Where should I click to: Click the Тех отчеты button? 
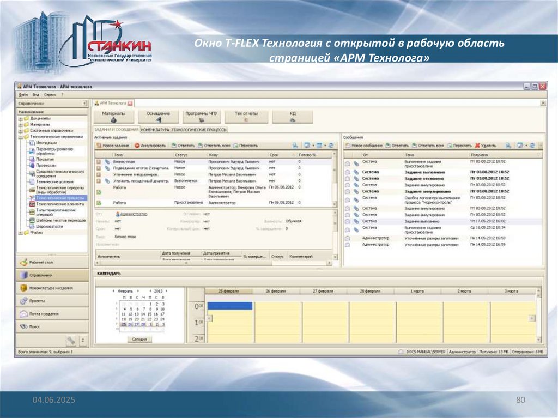pos(246,117)
